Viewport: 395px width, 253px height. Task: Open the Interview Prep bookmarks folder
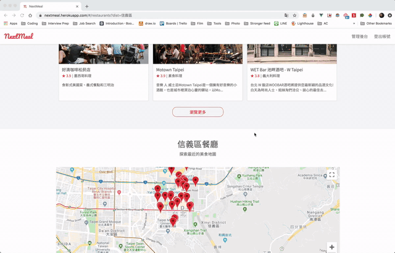pyautogui.click(x=56, y=23)
